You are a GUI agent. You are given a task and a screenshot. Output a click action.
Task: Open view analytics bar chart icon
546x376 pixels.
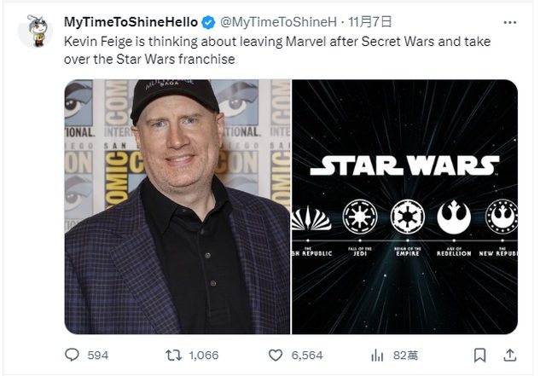pyautogui.click(x=377, y=355)
